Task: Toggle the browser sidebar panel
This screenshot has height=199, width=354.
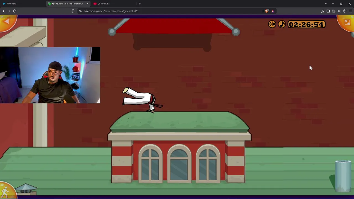Action: (328, 11)
